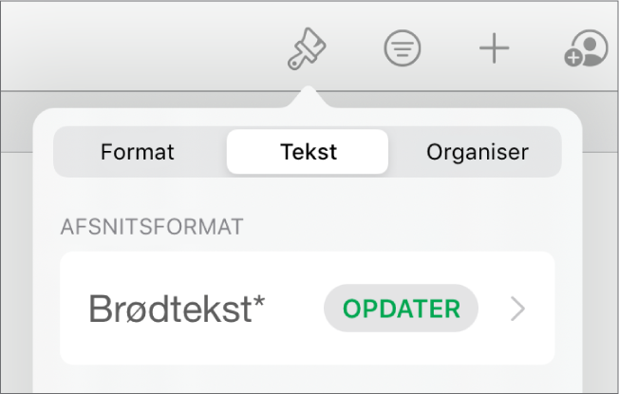Click the green OPDATER button
The height and width of the screenshot is (394, 619).
tap(401, 309)
